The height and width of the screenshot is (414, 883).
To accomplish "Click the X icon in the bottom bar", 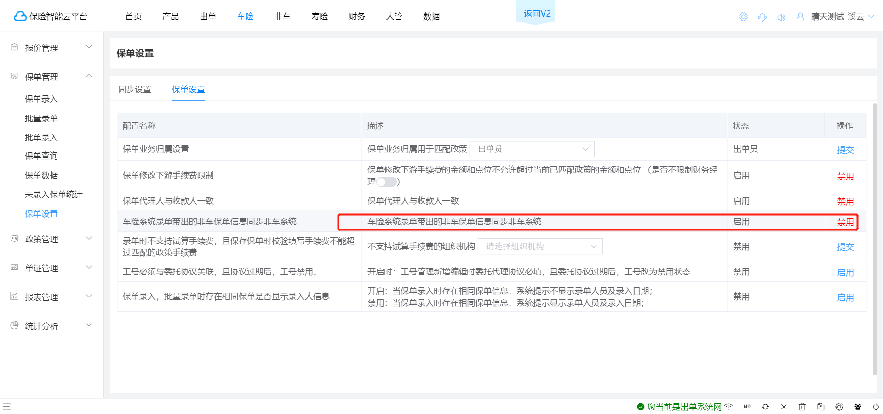I will pyautogui.click(x=784, y=407).
